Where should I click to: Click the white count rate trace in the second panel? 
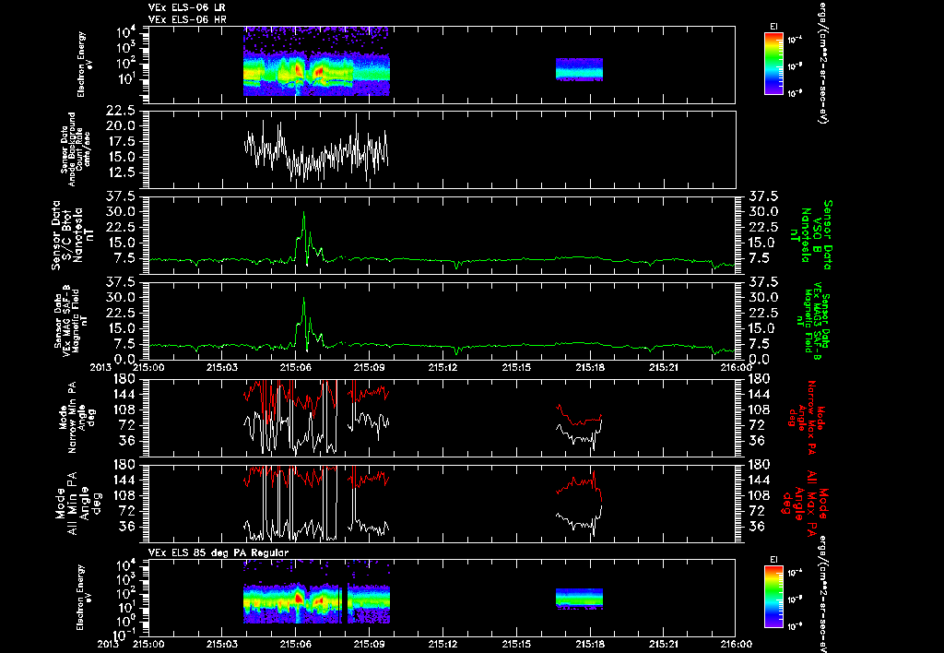316,149
